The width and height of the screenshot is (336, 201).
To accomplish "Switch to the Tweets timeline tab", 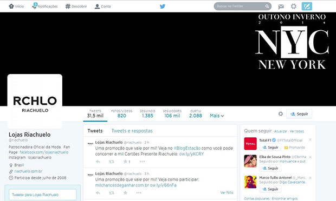I will pos(95,131).
